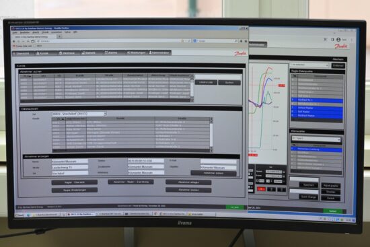The height and width of the screenshot is (247, 370).
Task: Click the Statistik chart icon
Action: pyautogui.click(x=83, y=53)
